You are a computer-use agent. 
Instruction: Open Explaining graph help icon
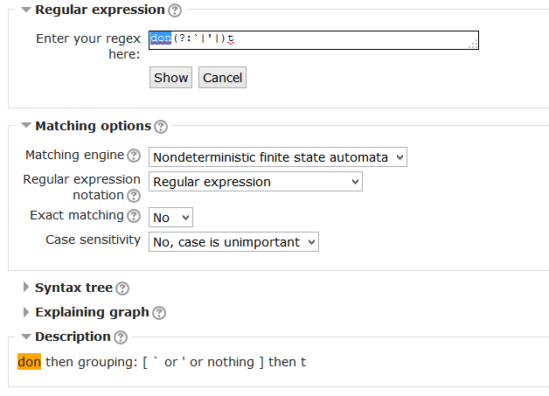point(159,313)
